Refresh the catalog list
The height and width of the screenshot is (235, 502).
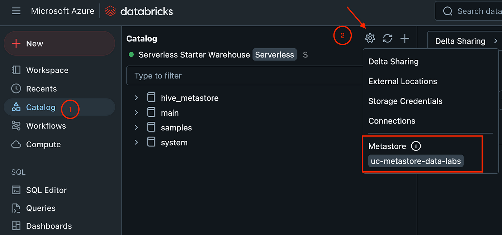click(387, 38)
